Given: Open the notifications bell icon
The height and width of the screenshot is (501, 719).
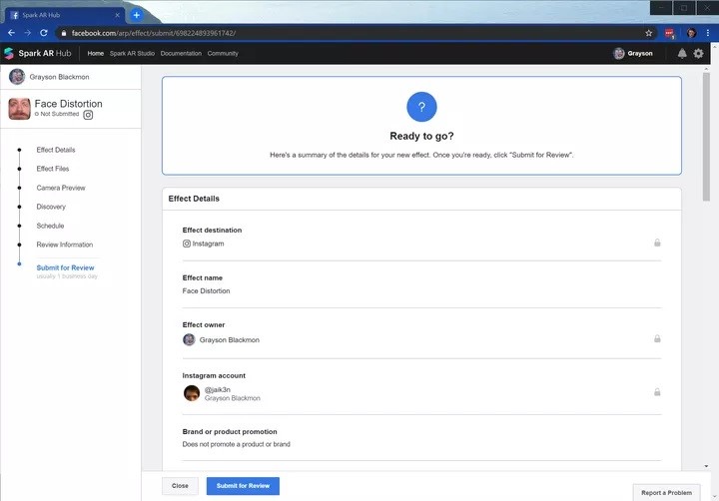Looking at the screenshot, I should [682, 54].
